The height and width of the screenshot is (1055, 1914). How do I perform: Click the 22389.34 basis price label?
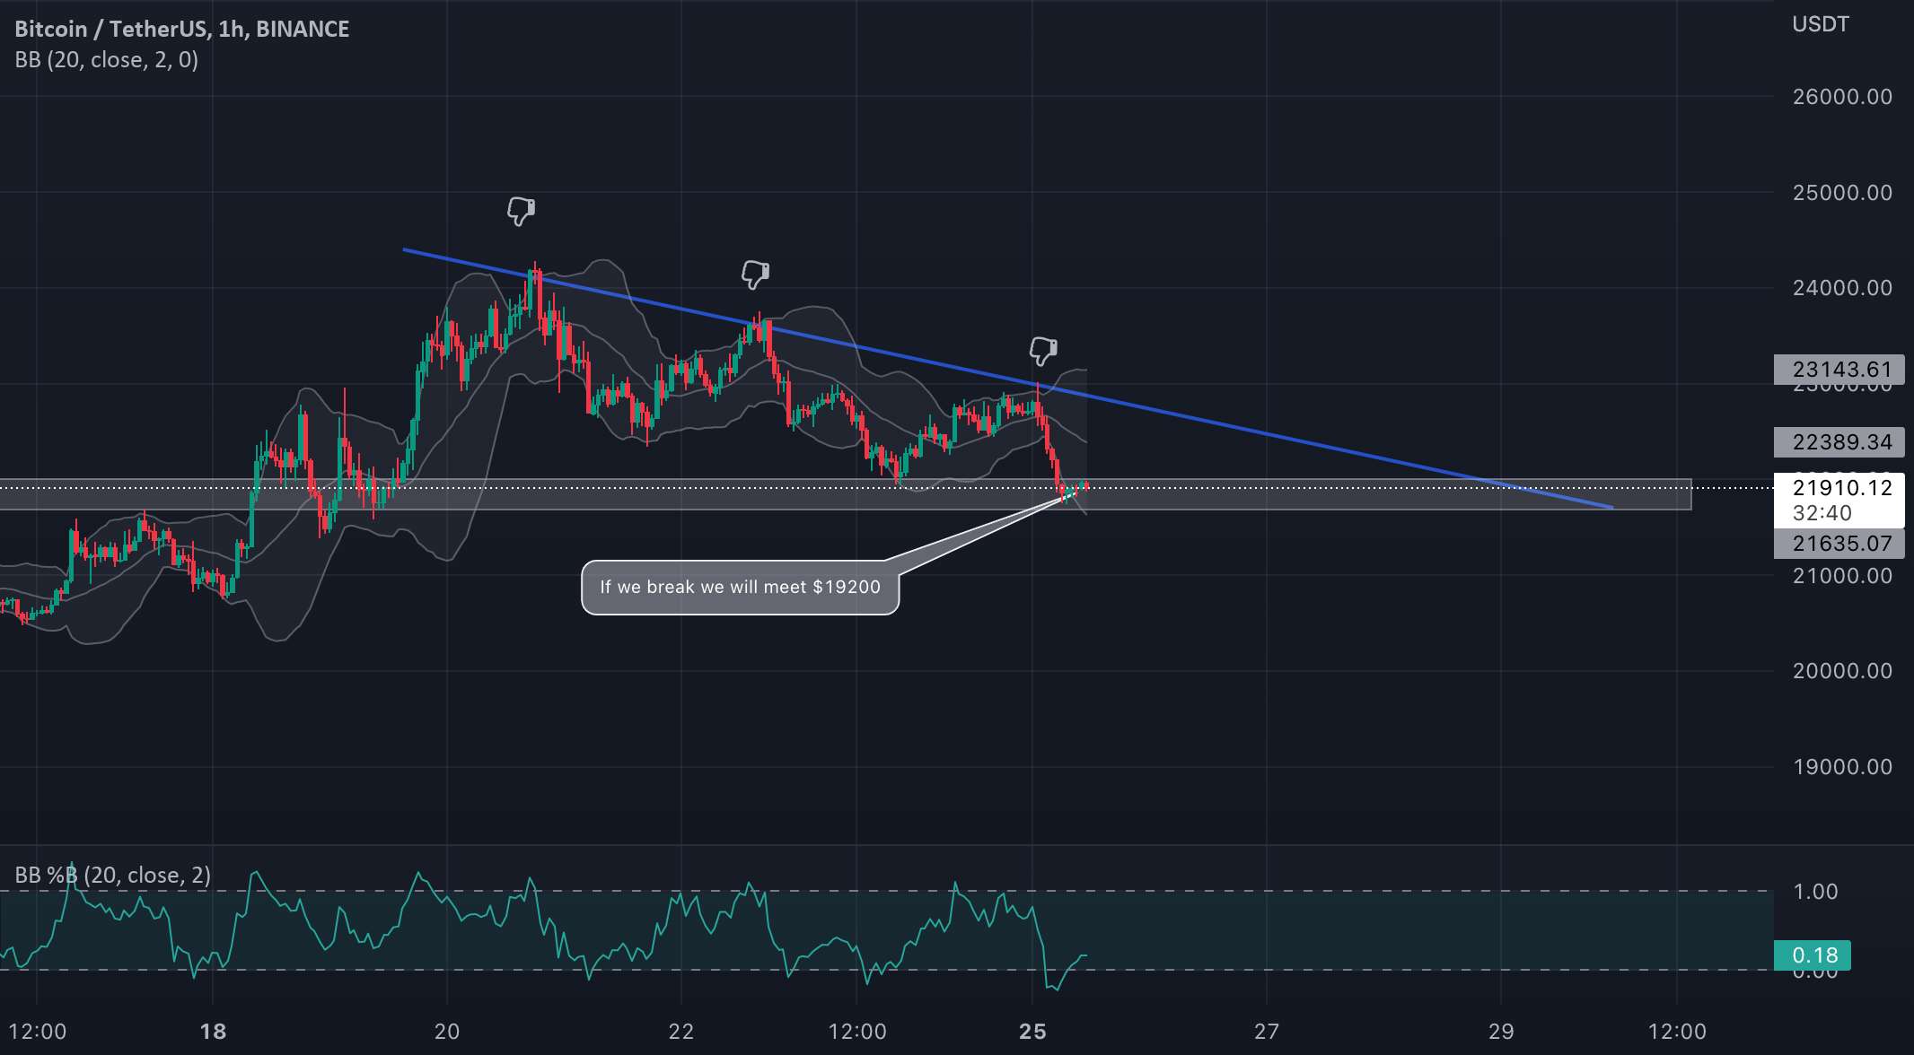1839,442
